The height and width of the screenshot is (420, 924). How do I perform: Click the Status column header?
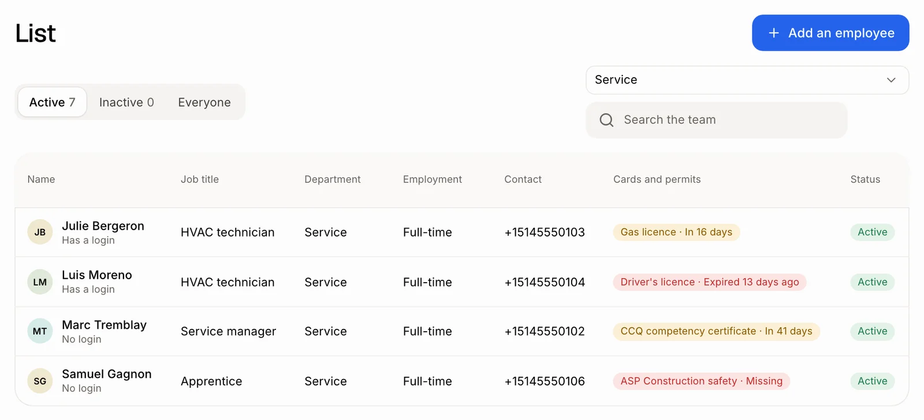pyautogui.click(x=866, y=179)
